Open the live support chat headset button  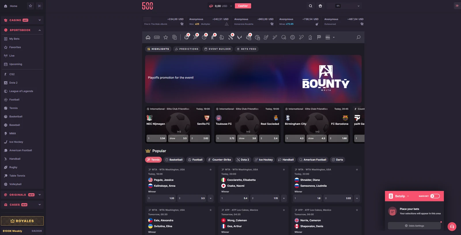(x=452, y=227)
